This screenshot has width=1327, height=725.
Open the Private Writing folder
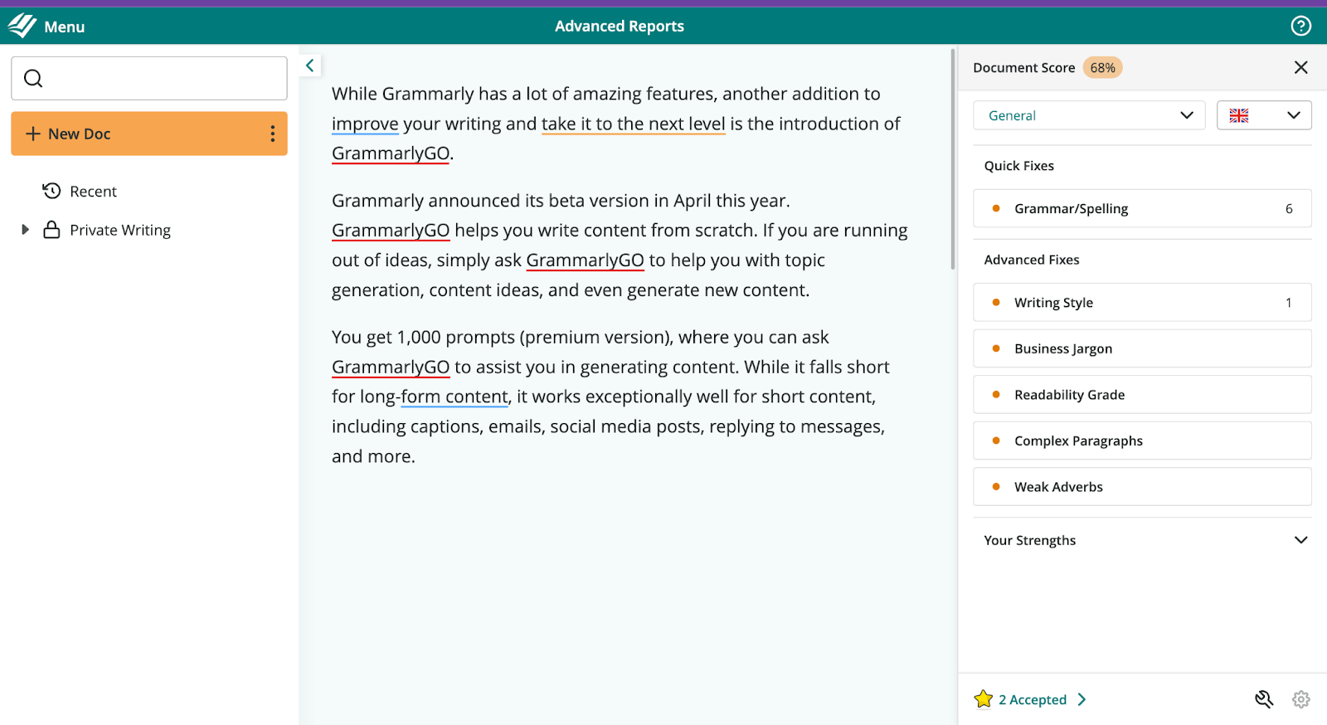coord(120,230)
